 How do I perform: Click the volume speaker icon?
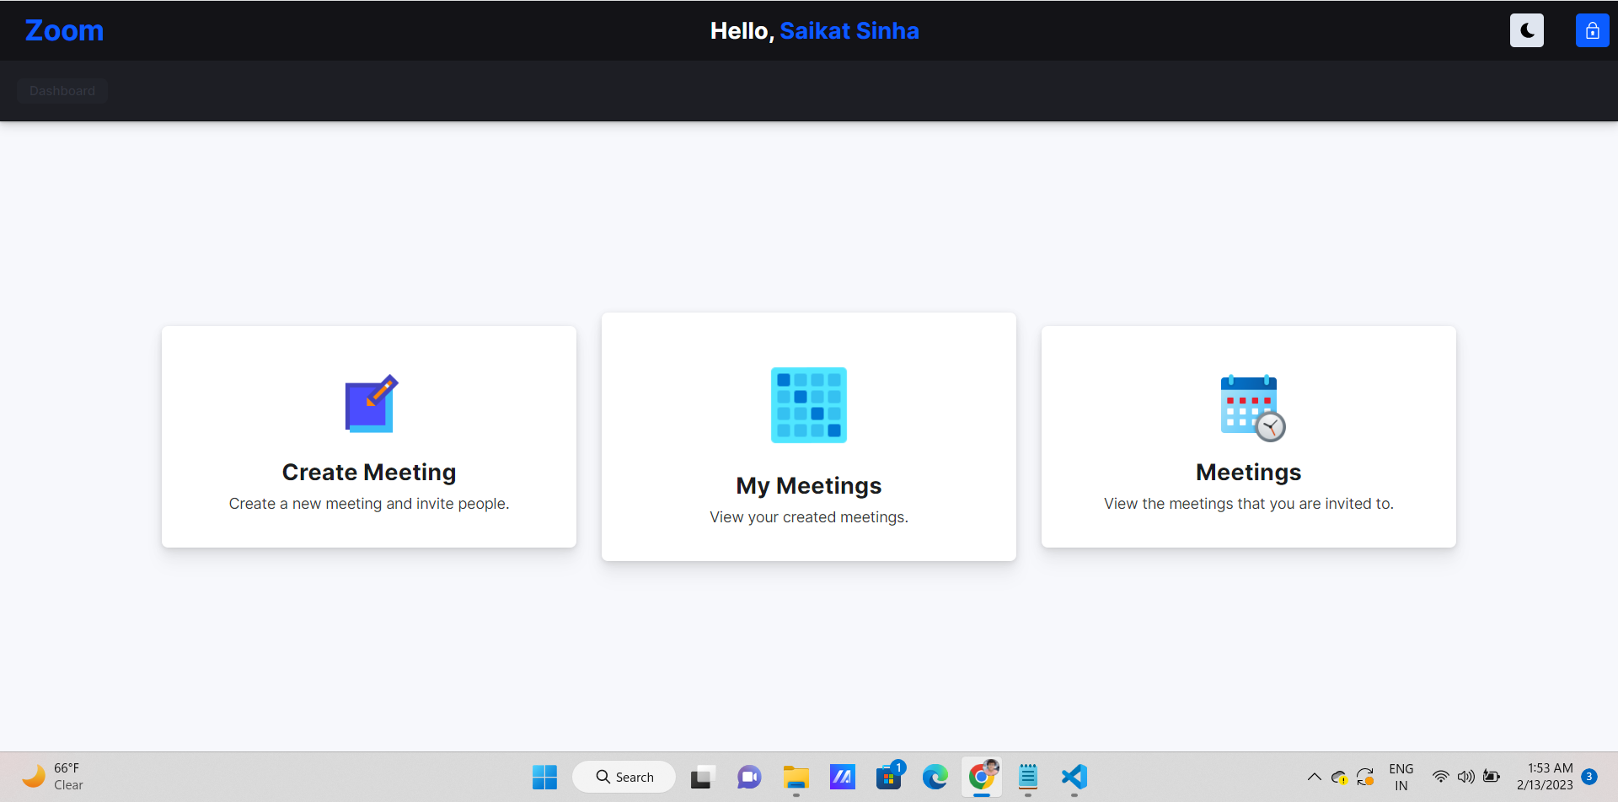[x=1466, y=777]
